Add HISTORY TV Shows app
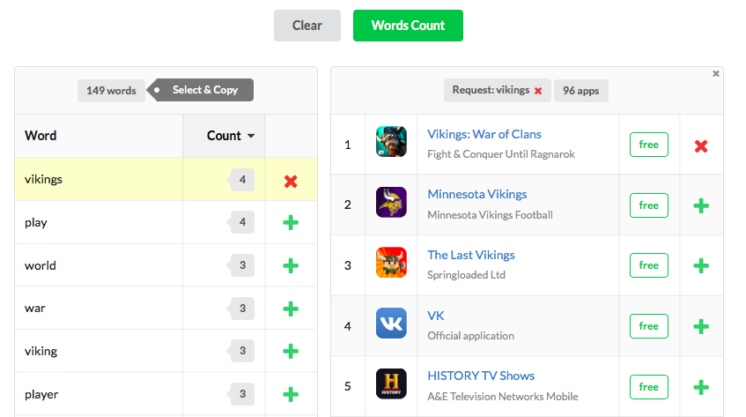The image size is (746, 417). (x=701, y=386)
